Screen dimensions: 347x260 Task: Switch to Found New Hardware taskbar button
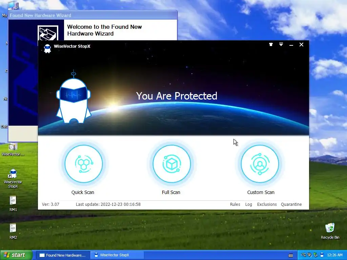63,255
